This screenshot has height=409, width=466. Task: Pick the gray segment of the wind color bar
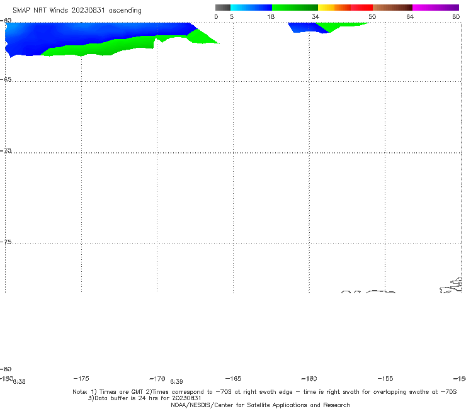point(223,8)
